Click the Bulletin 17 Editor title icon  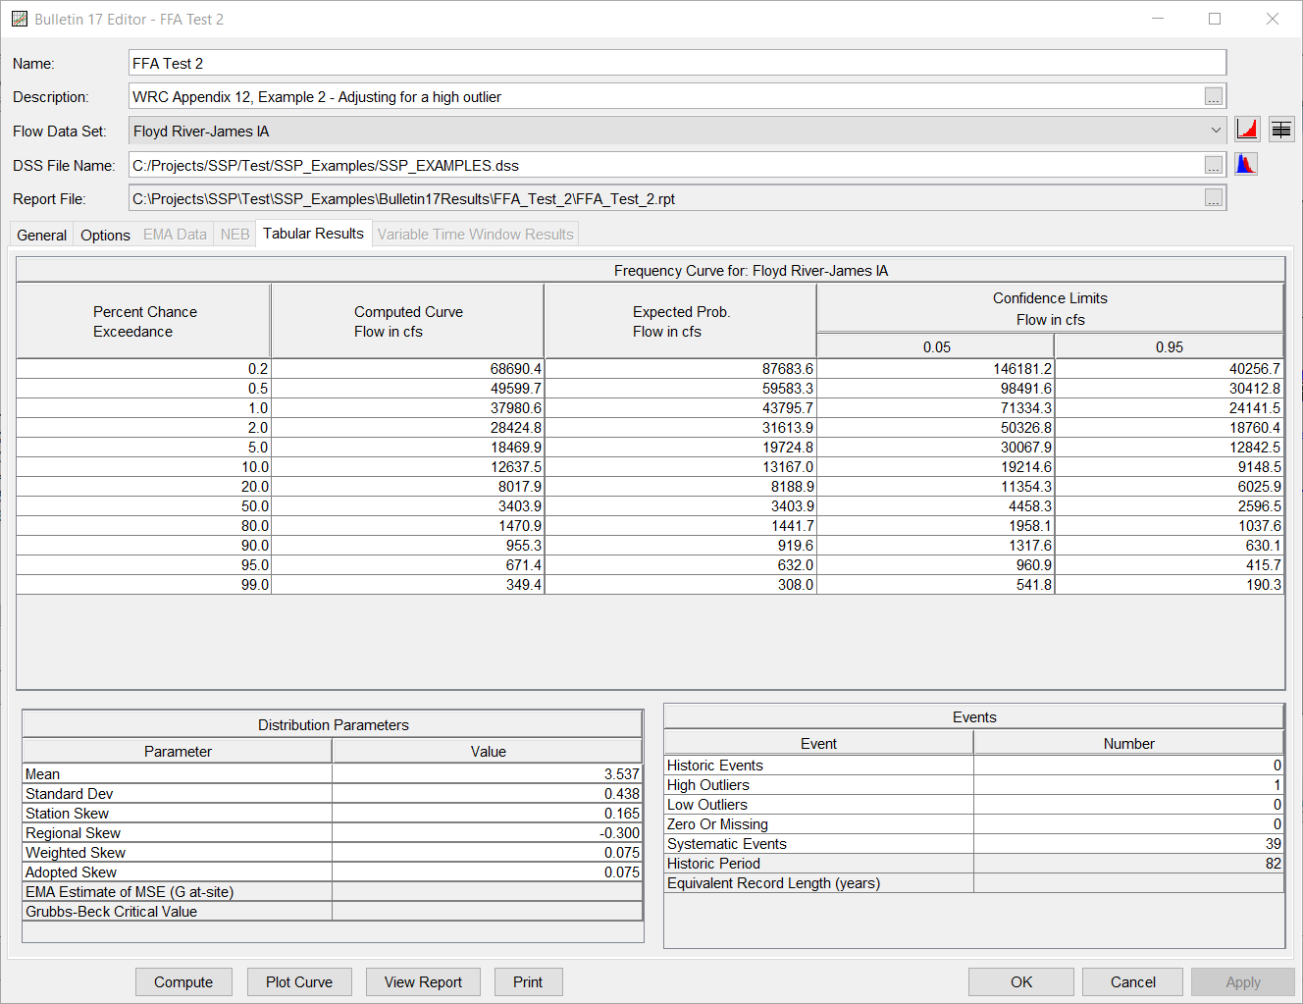(19, 19)
